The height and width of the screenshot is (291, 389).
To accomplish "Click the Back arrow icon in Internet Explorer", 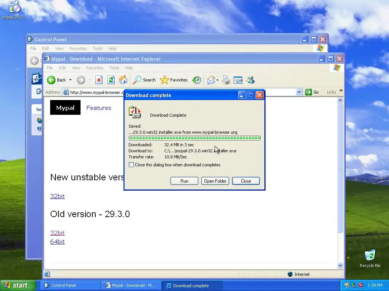I will [x=51, y=80].
